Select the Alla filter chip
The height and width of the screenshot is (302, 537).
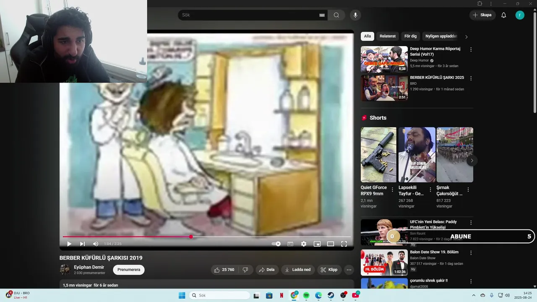pyautogui.click(x=368, y=36)
